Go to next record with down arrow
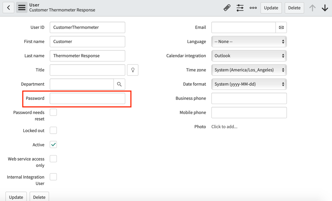This screenshot has height=201, width=332. click(325, 8)
